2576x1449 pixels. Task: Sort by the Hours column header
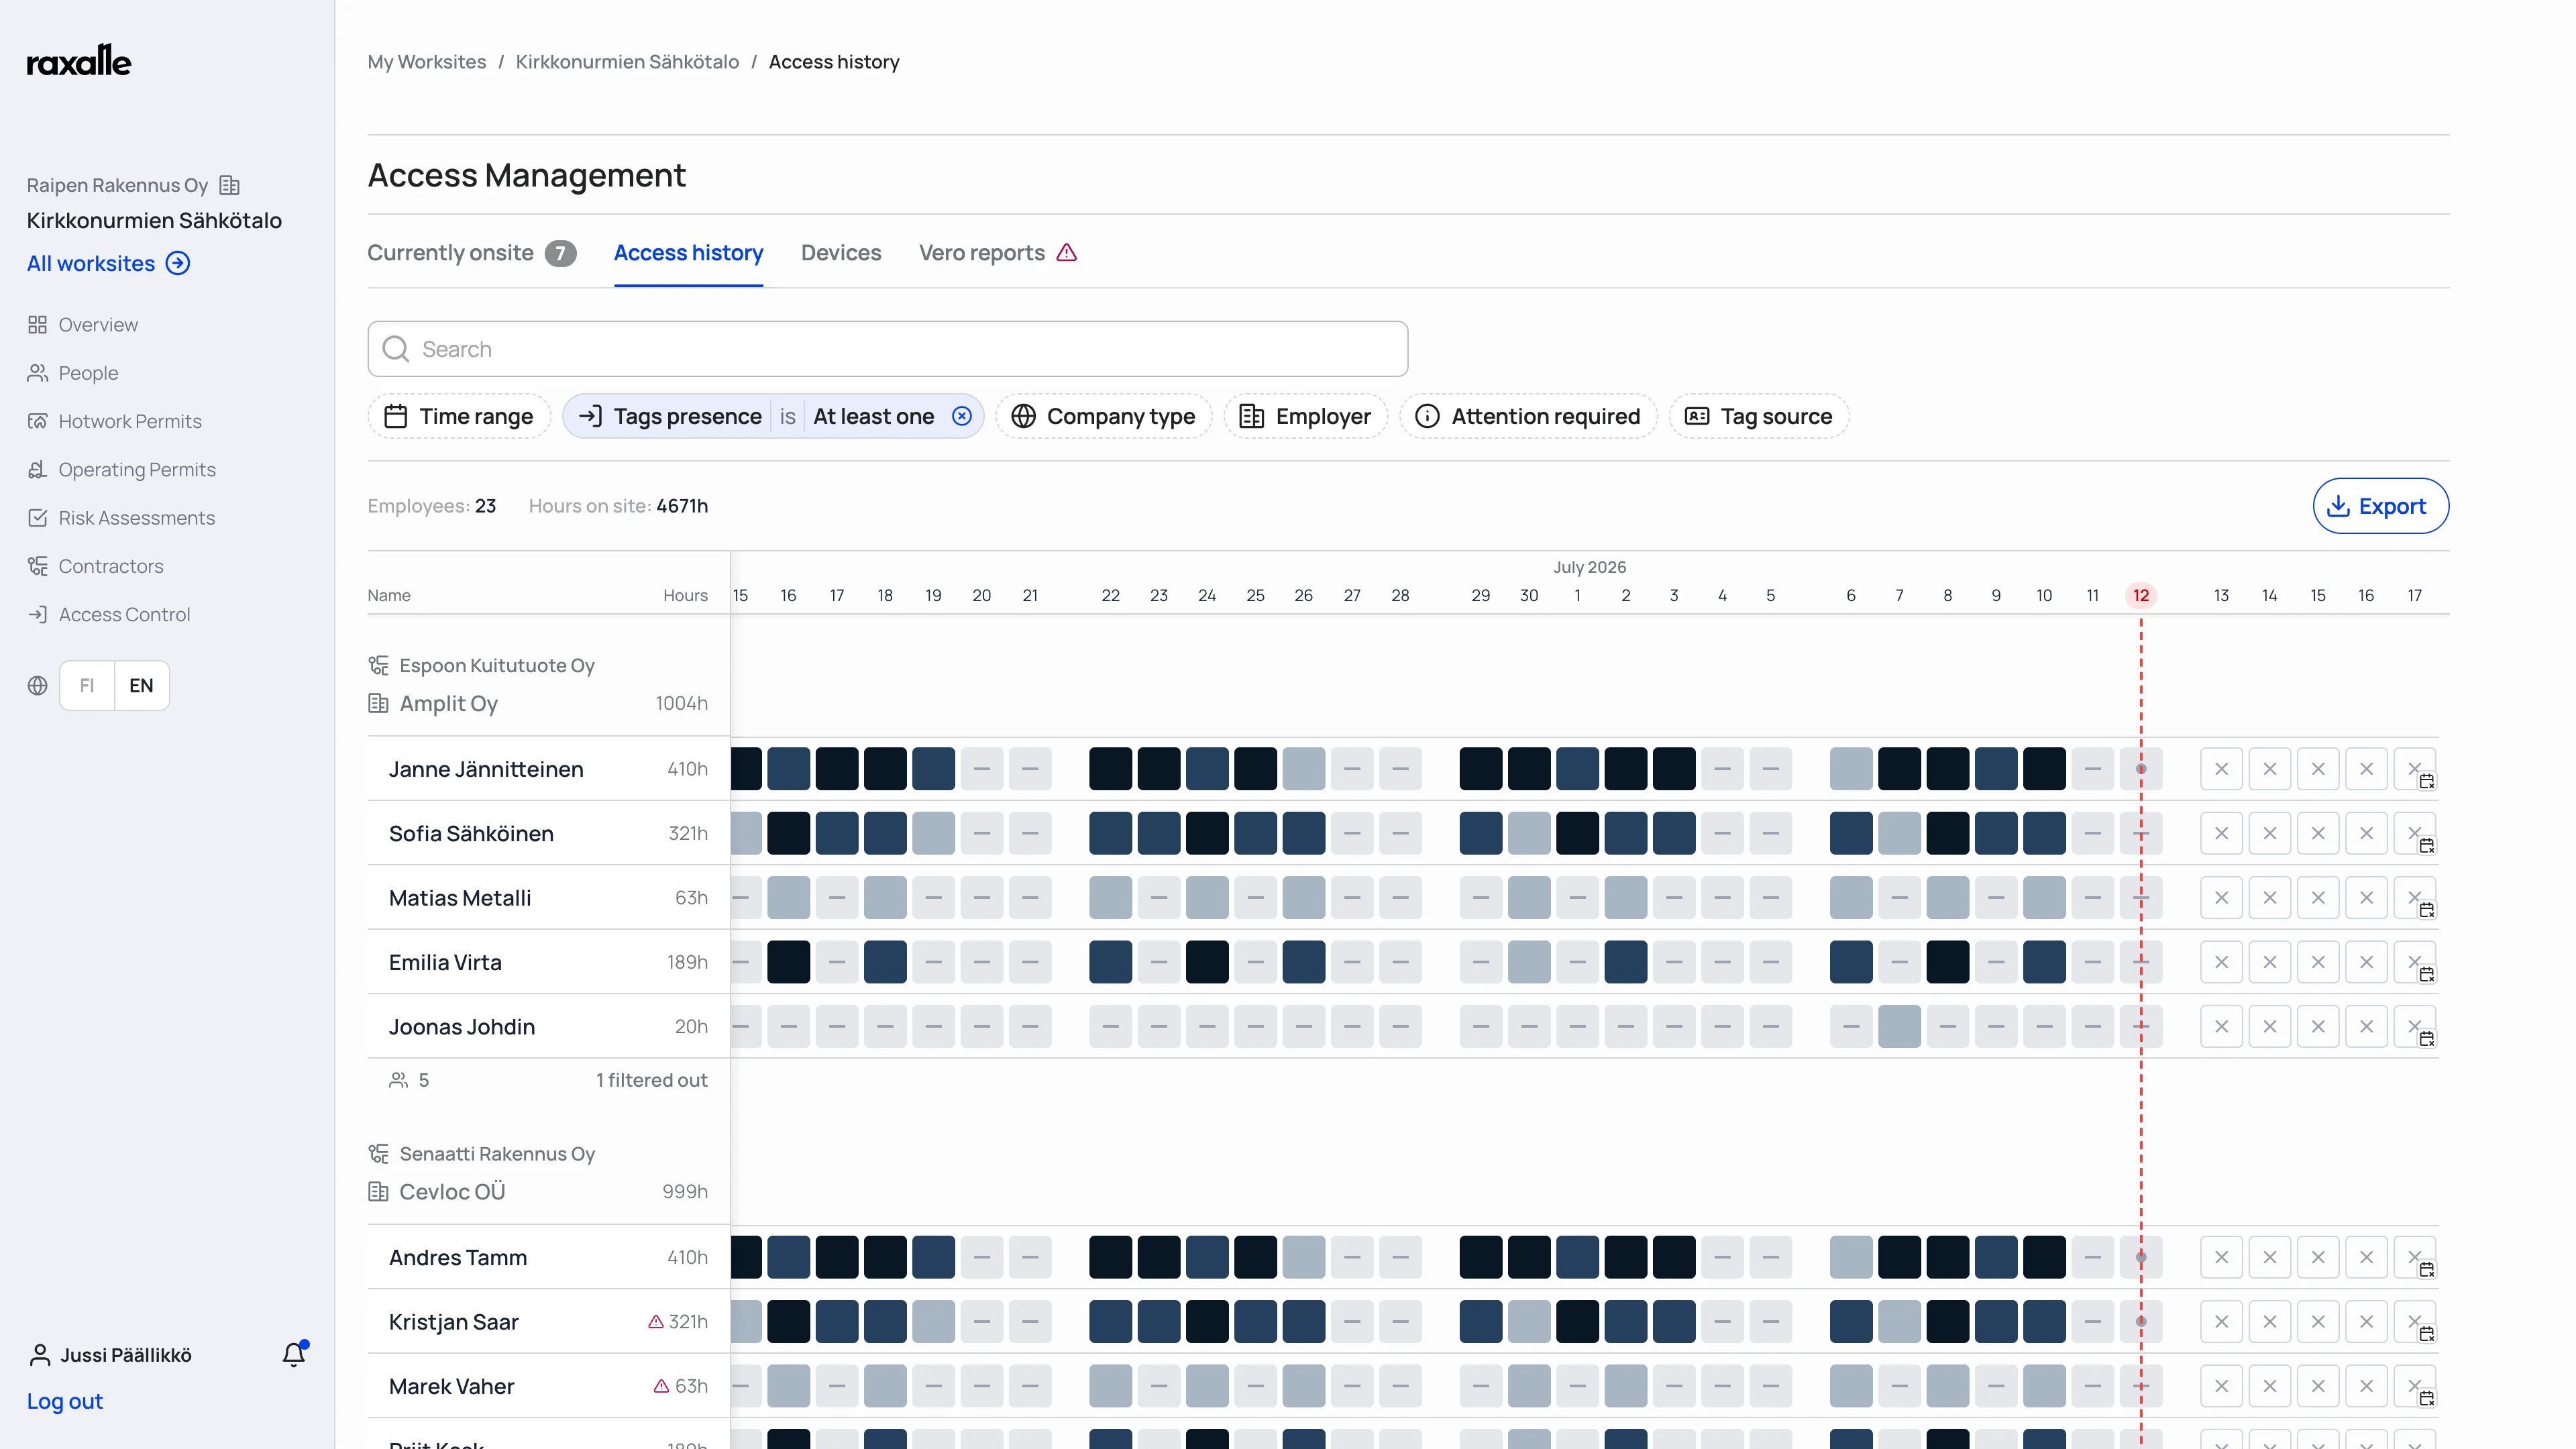click(x=685, y=595)
